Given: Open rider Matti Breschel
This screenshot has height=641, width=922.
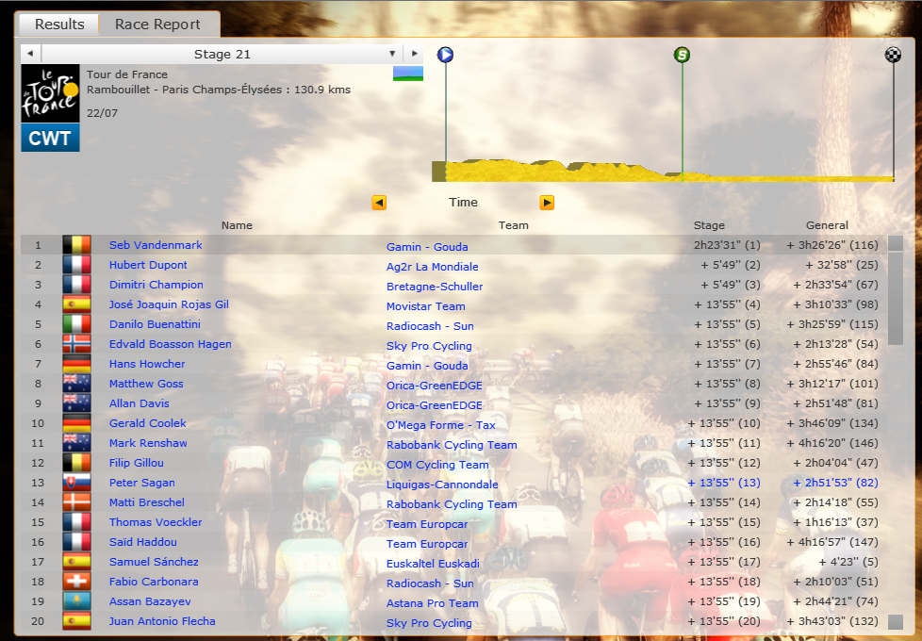Looking at the screenshot, I should (146, 502).
